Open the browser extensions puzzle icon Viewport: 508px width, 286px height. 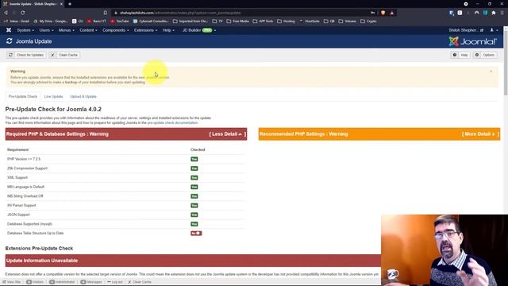[x=494, y=13]
